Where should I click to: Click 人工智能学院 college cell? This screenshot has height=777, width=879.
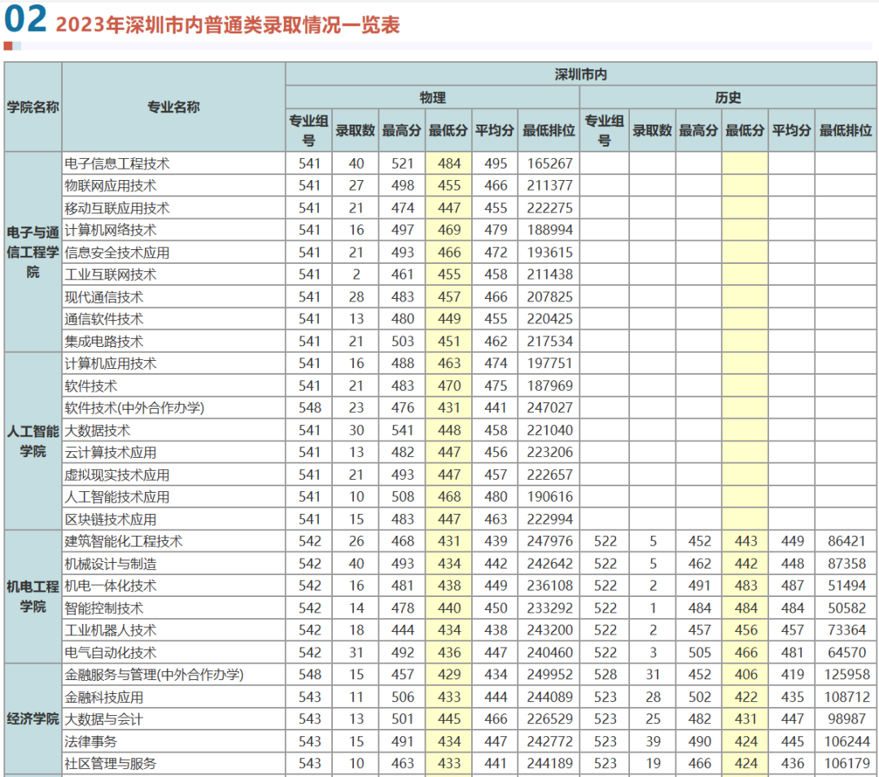point(33,441)
